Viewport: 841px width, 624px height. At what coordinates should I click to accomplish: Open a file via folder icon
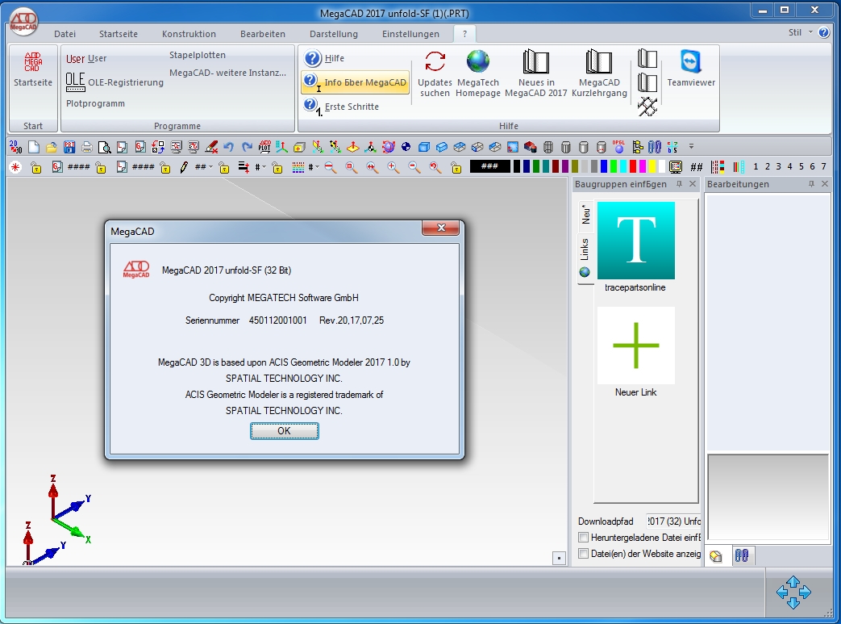(x=52, y=147)
